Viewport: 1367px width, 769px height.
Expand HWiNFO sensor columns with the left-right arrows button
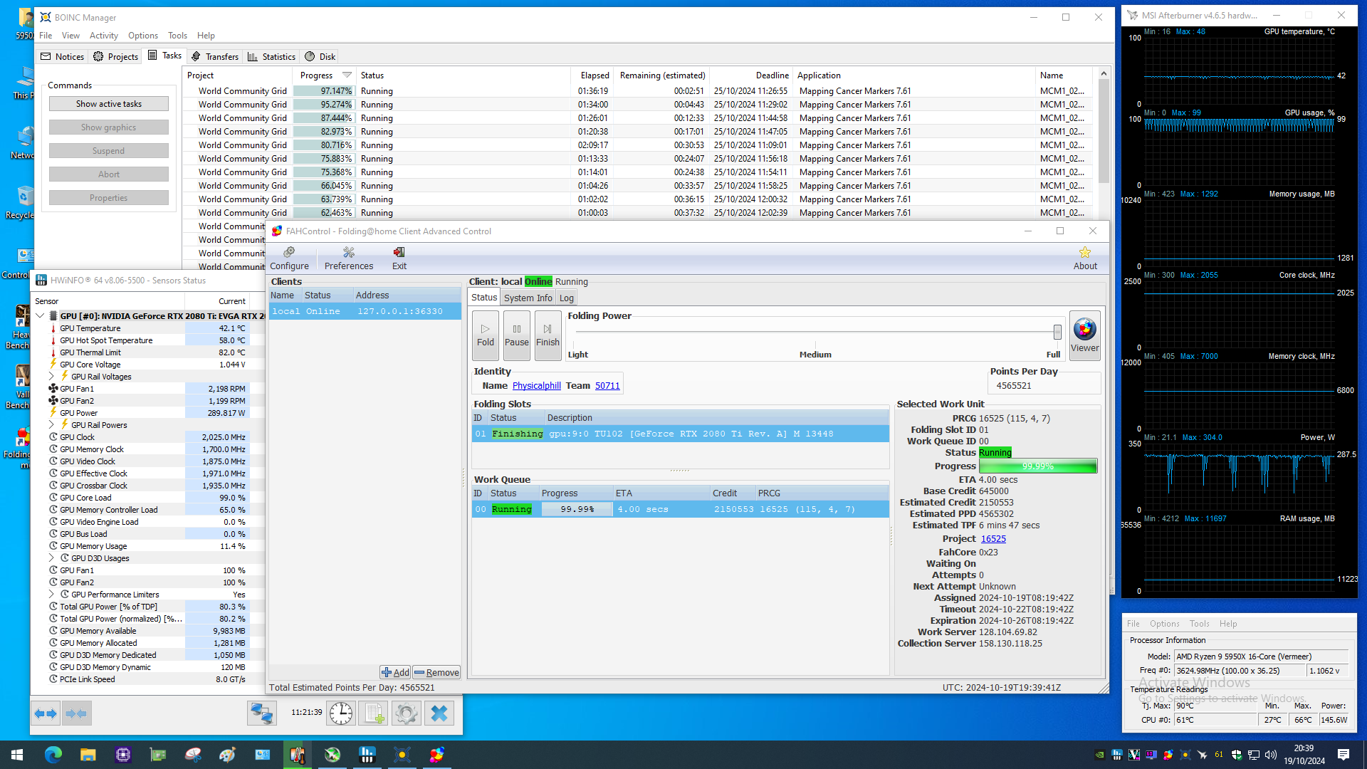[x=46, y=713]
